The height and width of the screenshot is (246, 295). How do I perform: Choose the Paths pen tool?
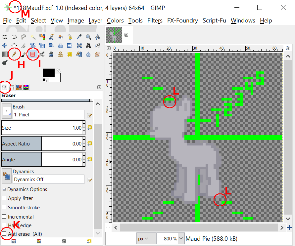tap(70, 37)
